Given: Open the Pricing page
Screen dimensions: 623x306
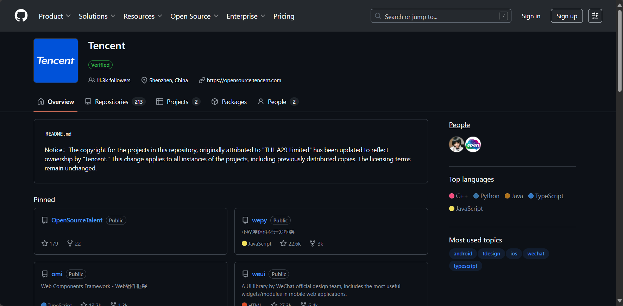Looking at the screenshot, I should coord(284,16).
